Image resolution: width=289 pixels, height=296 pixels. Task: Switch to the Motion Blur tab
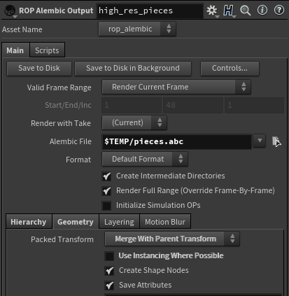[x=165, y=222]
